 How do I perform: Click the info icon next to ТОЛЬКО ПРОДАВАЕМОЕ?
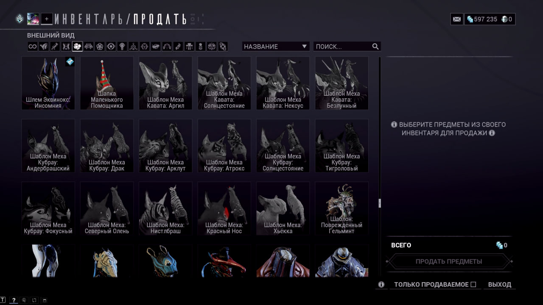[x=381, y=285]
